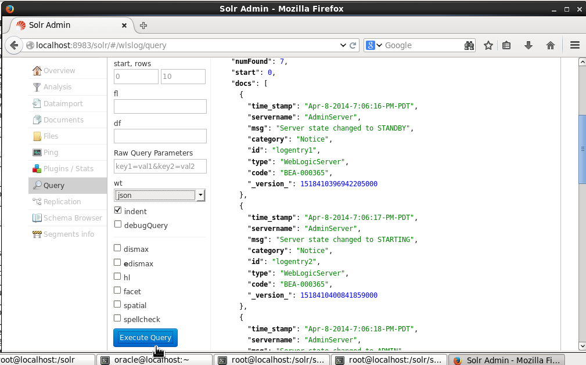Open the Replication link

coord(62,202)
